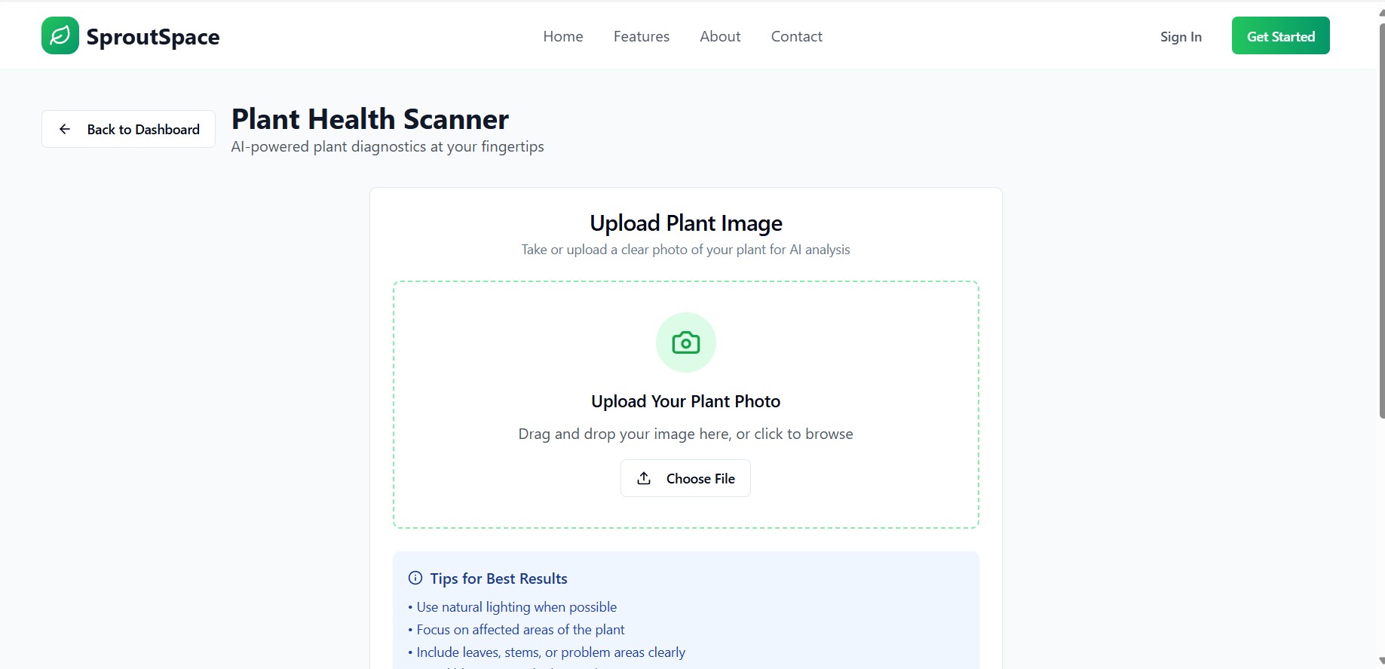
Task: Navigate to the Features page
Action: click(641, 35)
